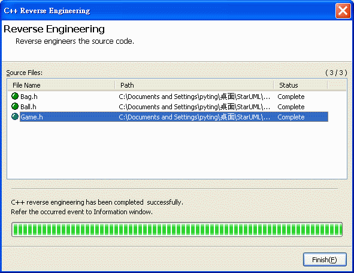The image size is (354, 273).
Task: Click the green progress bar
Action: click(177, 230)
